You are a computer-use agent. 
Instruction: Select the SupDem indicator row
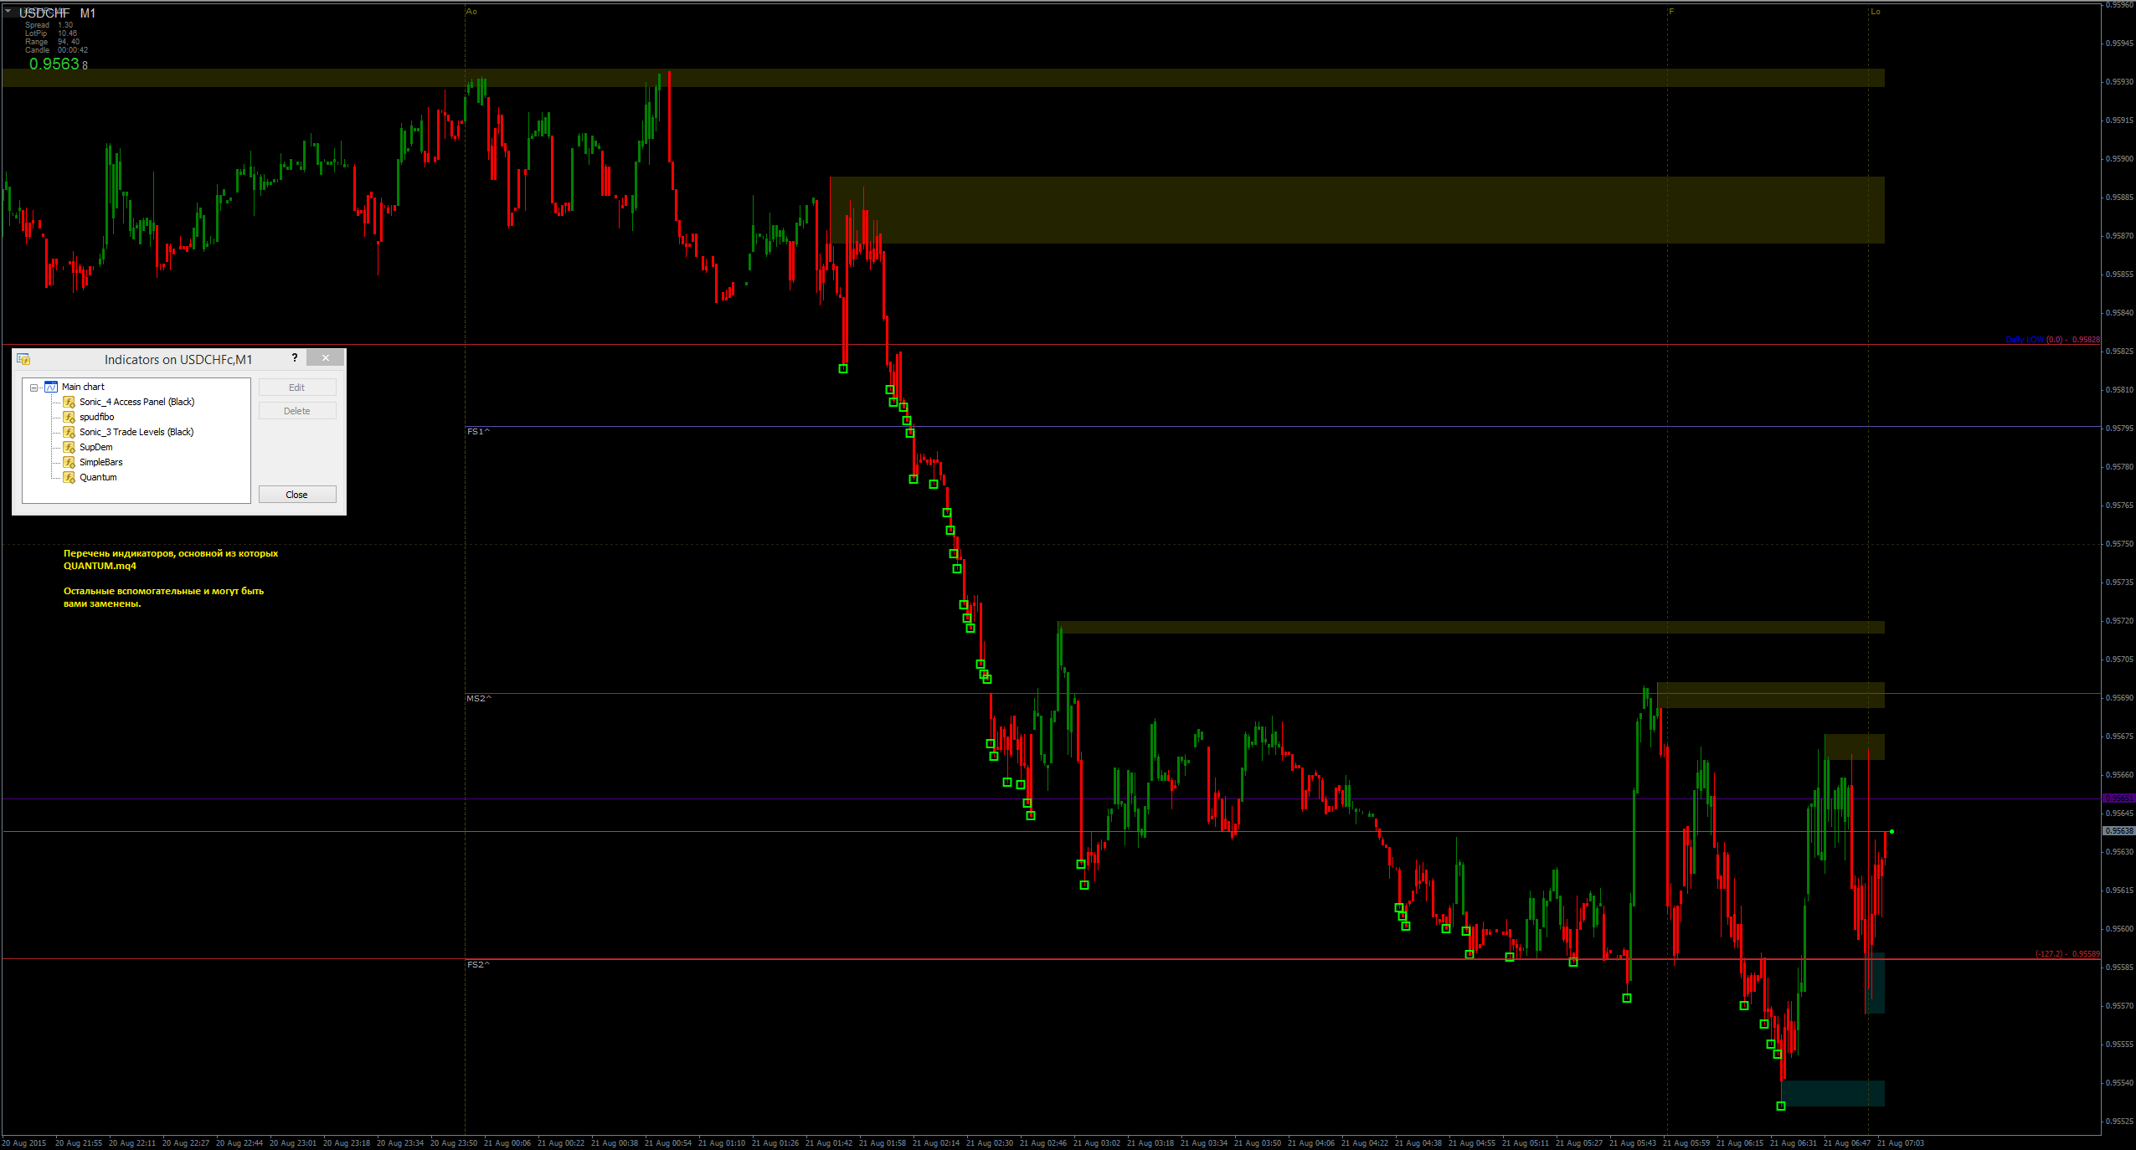pos(96,447)
